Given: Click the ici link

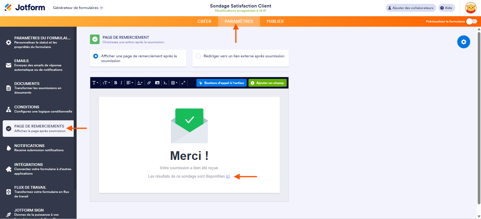Looking at the screenshot, I should pos(228,176).
